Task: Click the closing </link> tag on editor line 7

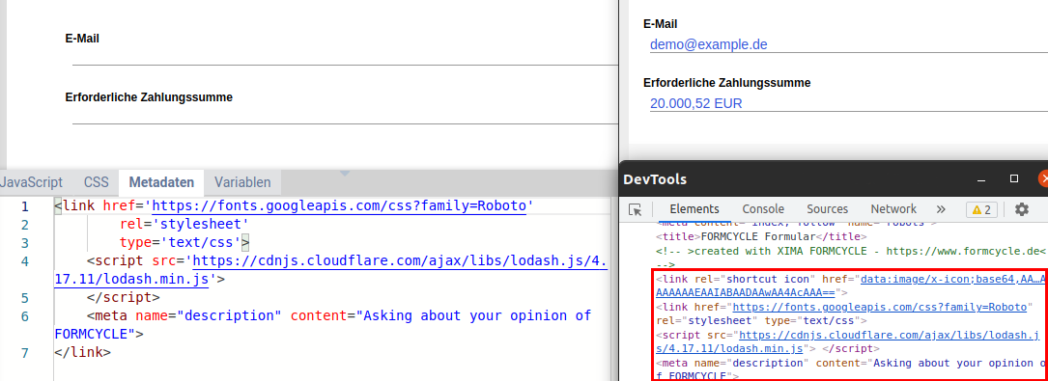Action: (x=82, y=352)
